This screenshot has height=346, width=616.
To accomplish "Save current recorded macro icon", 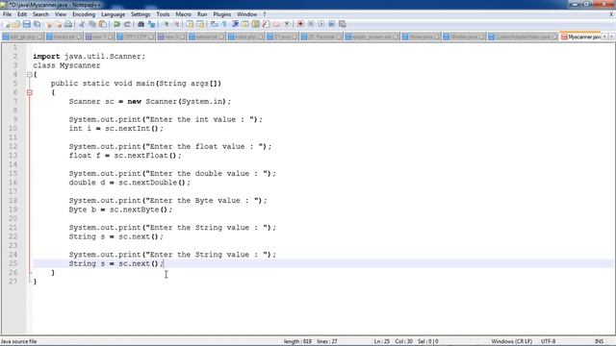I will (343, 24).
